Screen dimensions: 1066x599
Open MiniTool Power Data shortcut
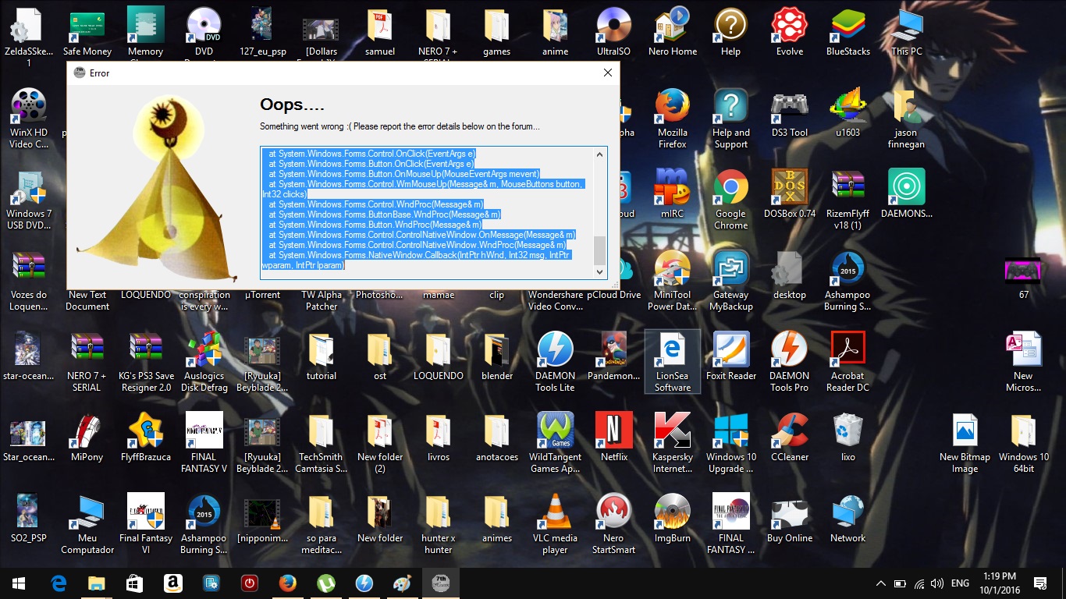[673, 282]
